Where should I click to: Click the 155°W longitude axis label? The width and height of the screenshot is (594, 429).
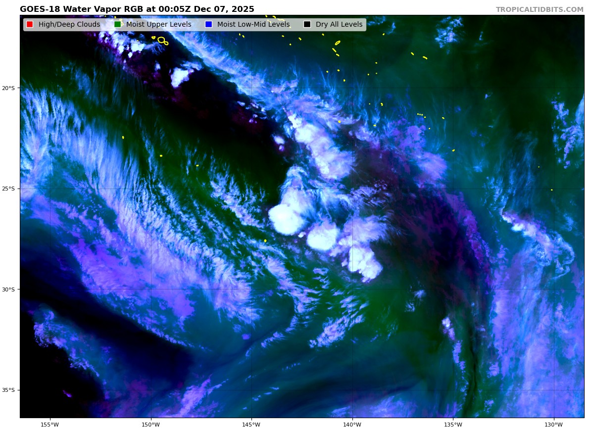[50, 424]
